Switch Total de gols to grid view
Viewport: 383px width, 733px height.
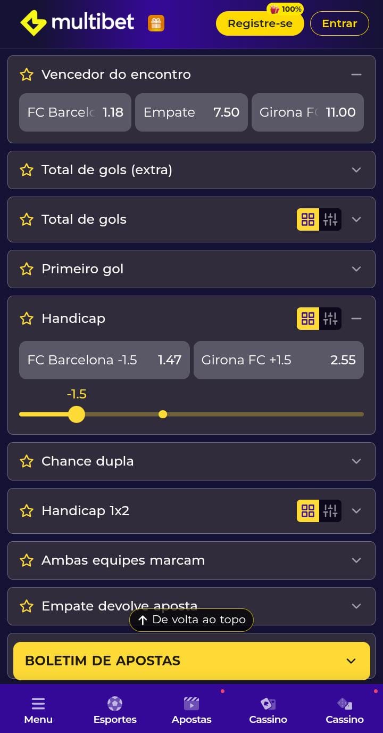[308, 219]
